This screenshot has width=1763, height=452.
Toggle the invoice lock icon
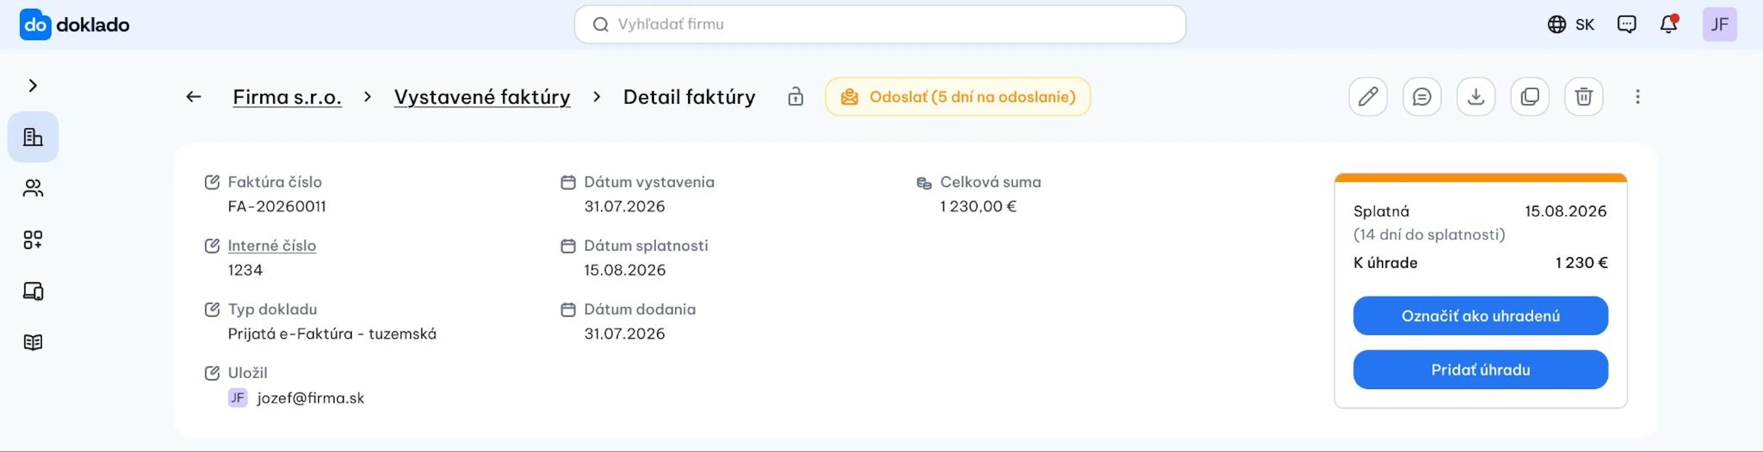[795, 96]
